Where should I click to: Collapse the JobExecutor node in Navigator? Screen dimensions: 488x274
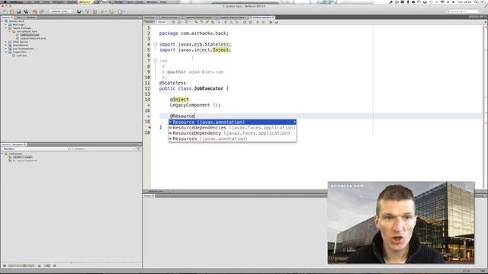(2, 154)
